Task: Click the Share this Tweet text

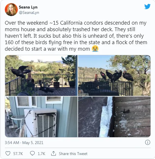Action: click(73, 154)
